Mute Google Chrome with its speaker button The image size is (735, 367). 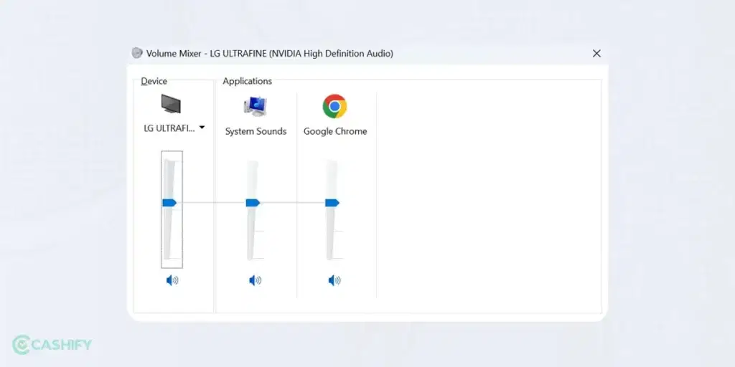click(x=334, y=280)
